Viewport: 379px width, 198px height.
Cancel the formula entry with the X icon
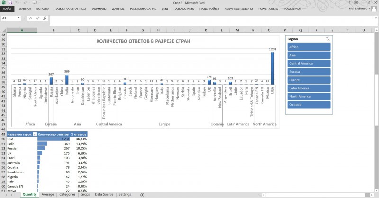coord(31,18)
